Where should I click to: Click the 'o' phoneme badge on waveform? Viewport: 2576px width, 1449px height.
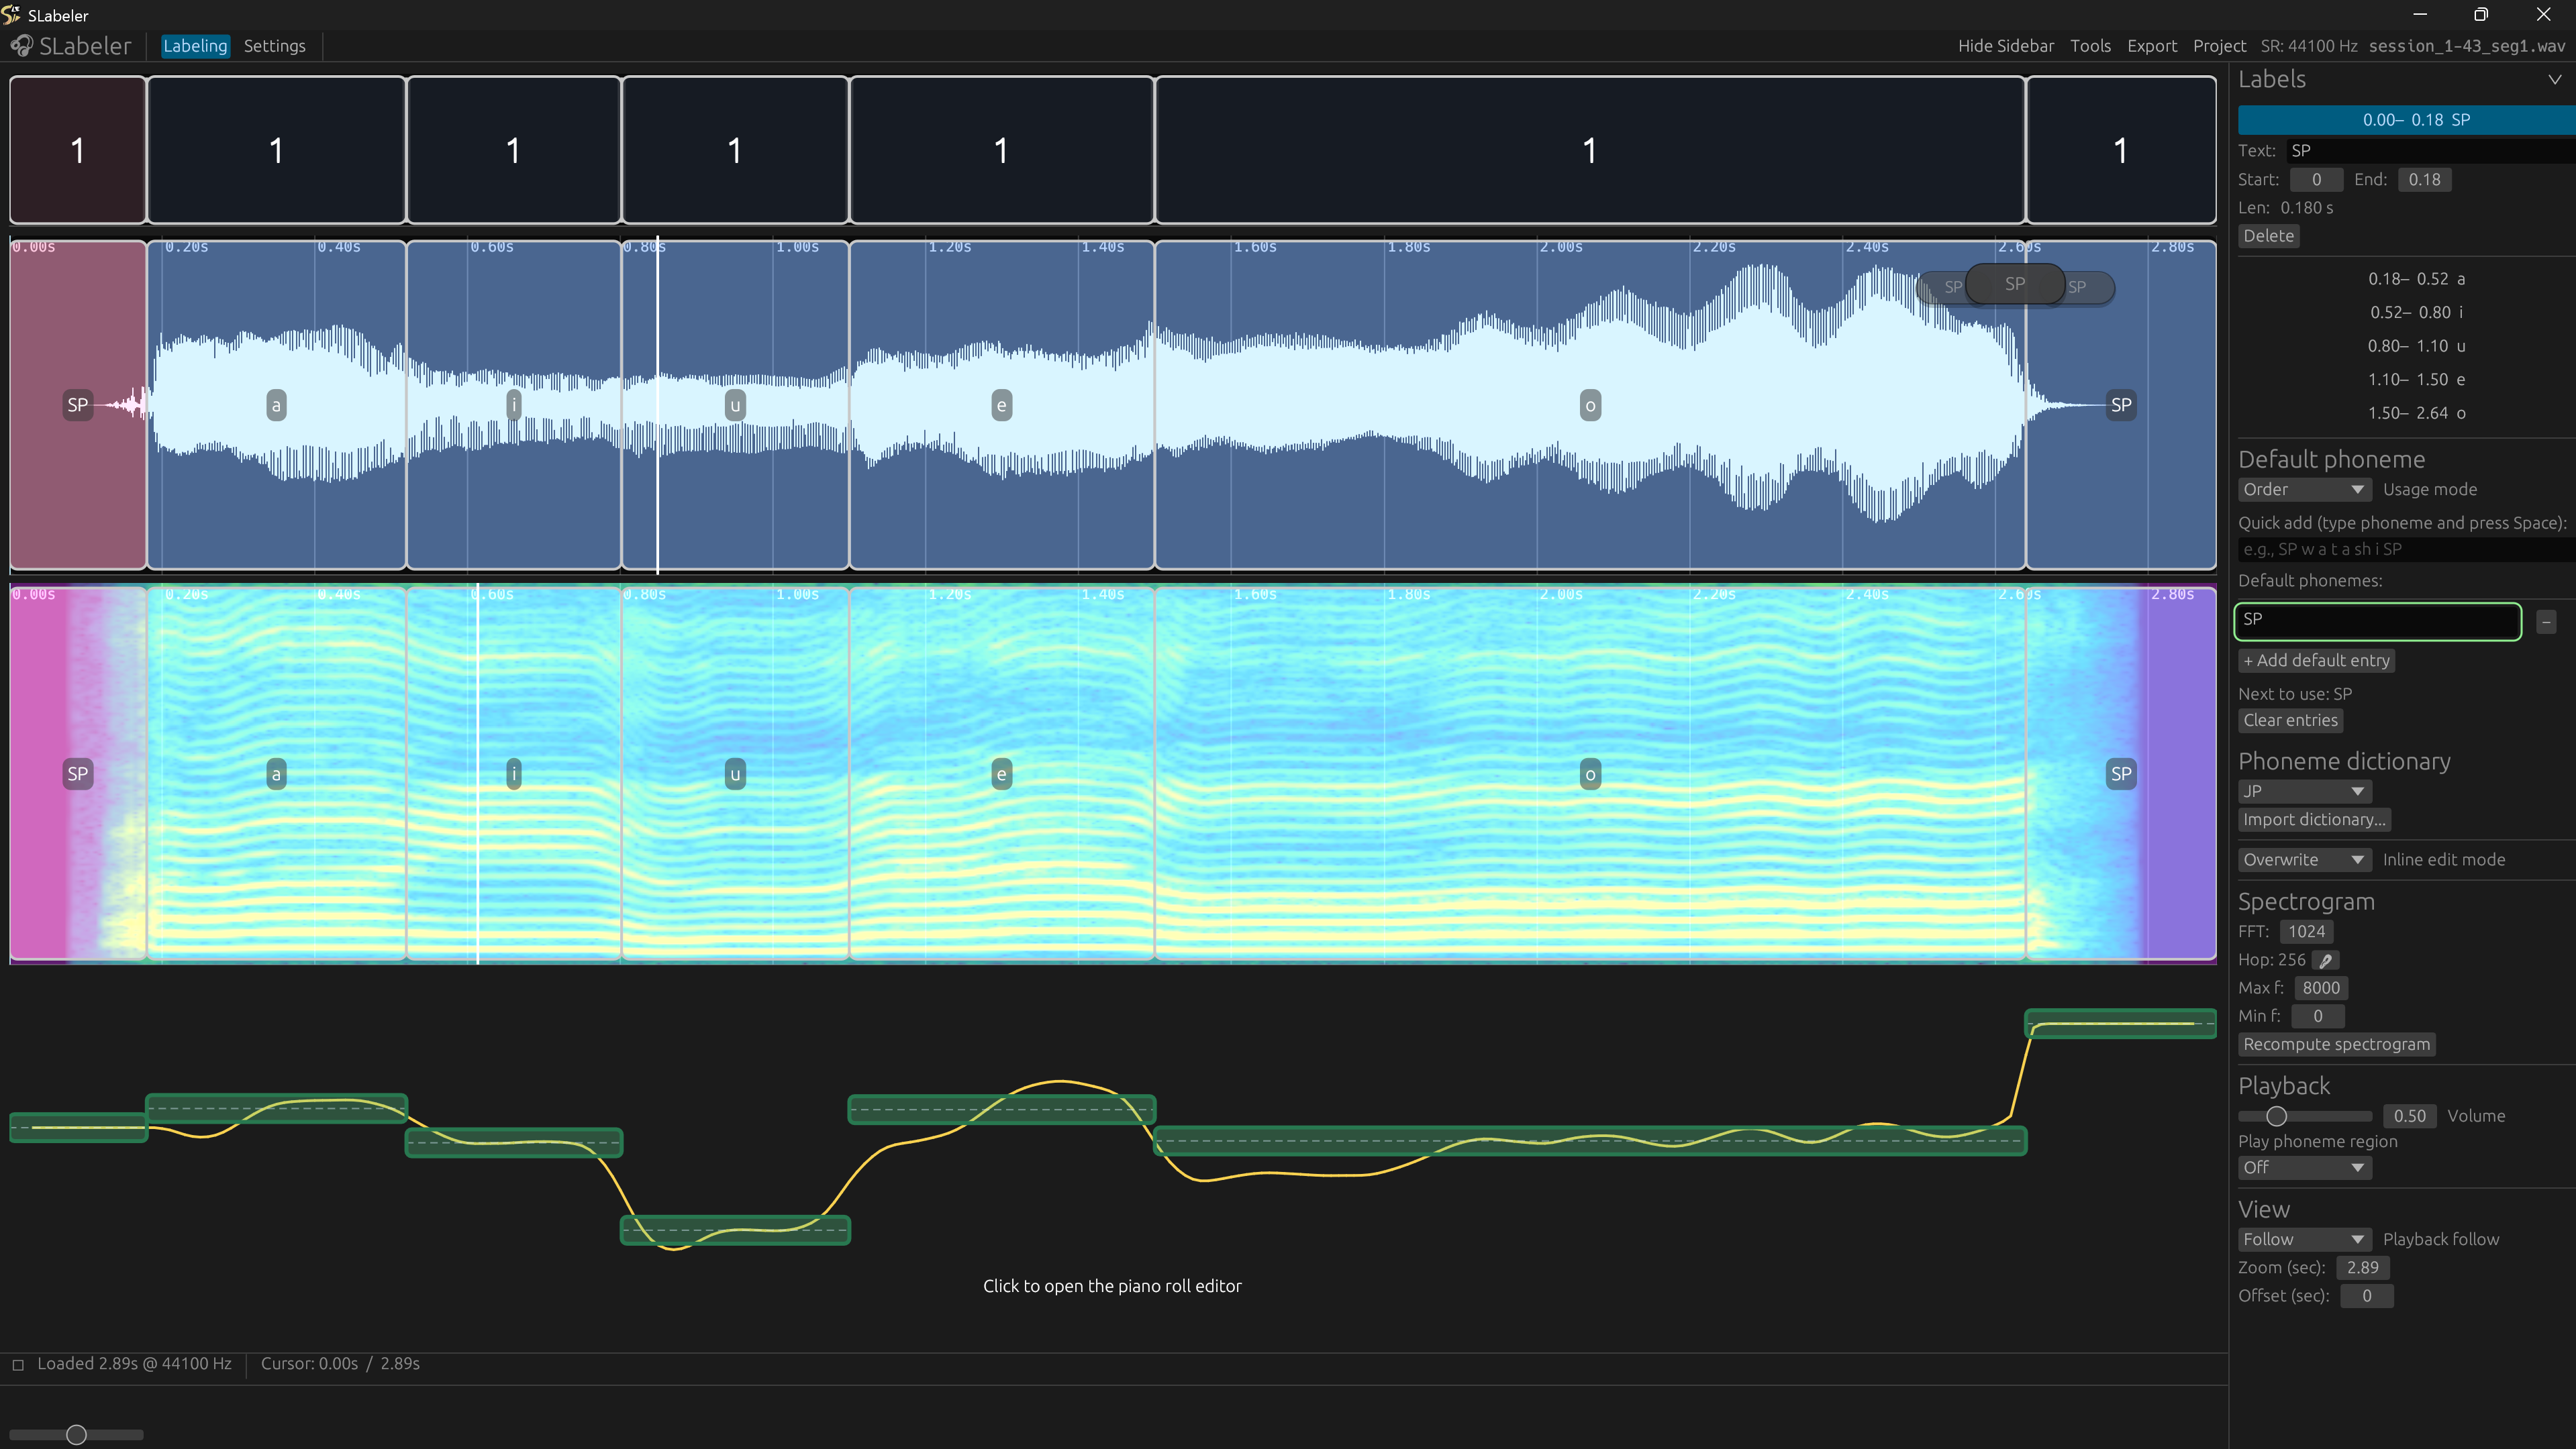pyautogui.click(x=1590, y=405)
